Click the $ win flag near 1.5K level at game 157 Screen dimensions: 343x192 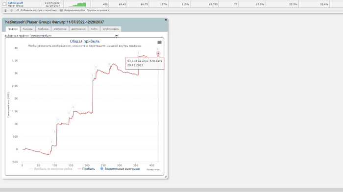(x=73, y=107)
